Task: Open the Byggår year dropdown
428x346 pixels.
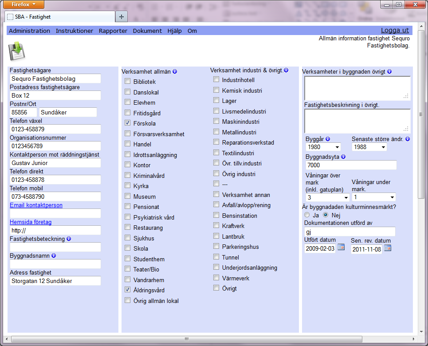Action: [323, 147]
